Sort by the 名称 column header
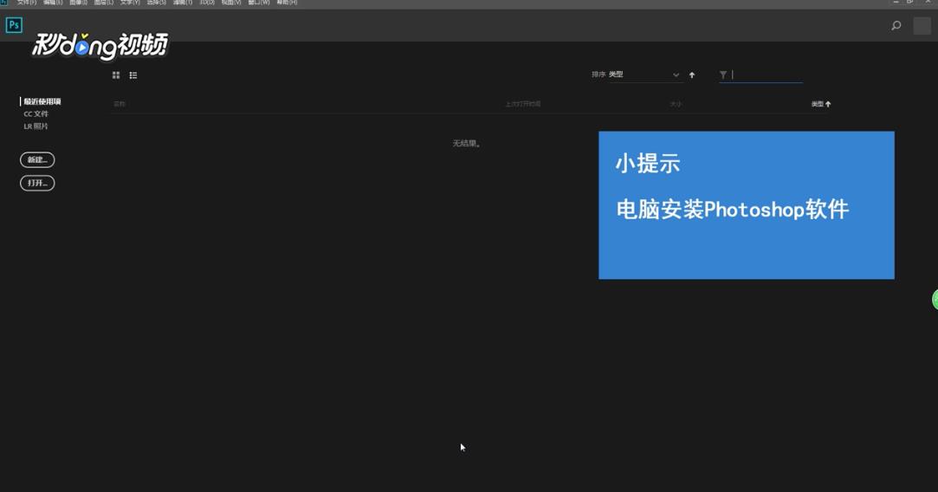 click(x=119, y=104)
